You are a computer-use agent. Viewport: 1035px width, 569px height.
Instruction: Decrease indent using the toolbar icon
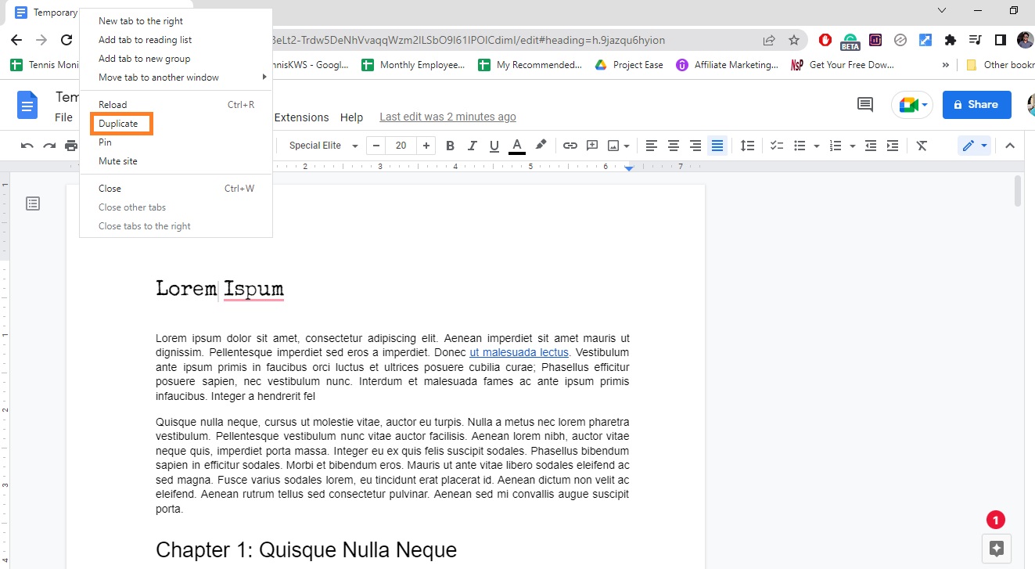click(871, 145)
